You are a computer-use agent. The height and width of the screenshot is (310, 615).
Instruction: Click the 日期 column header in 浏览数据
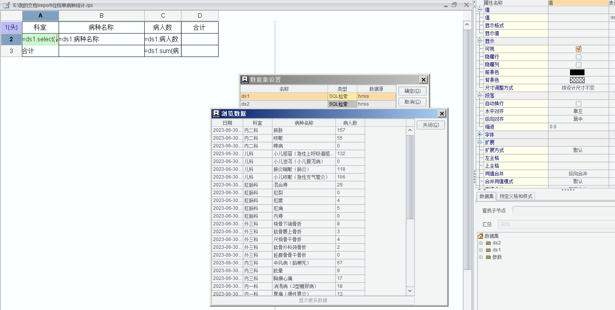point(228,123)
